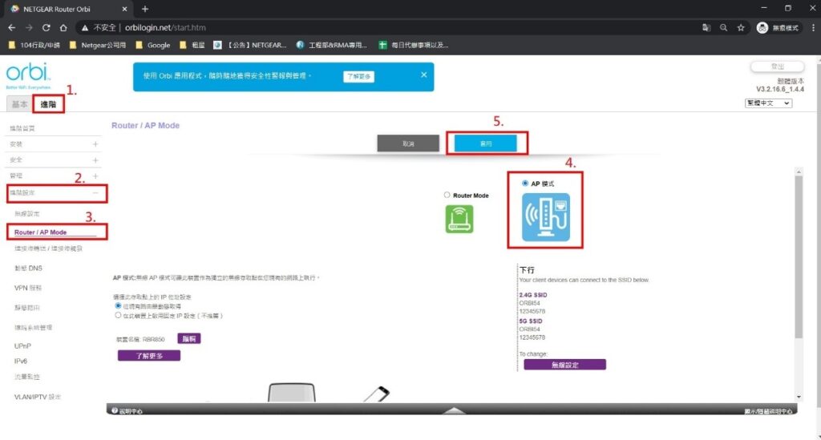821x440 pixels.
Task: Click the purple 無線設定 button
Action: point(564,365)
